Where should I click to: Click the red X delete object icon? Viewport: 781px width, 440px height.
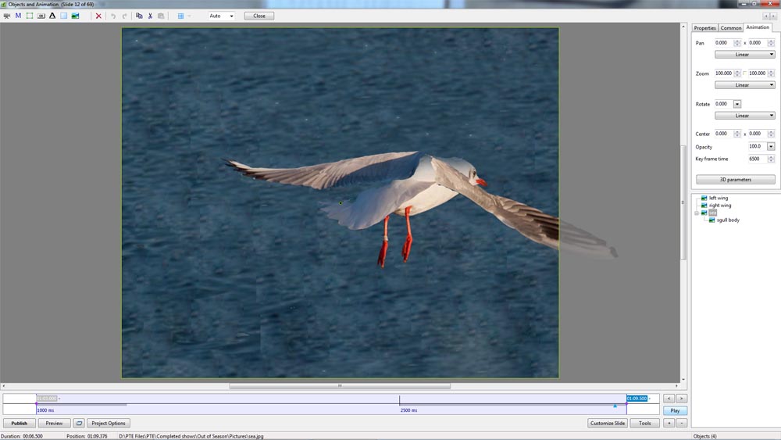(98, 16)
